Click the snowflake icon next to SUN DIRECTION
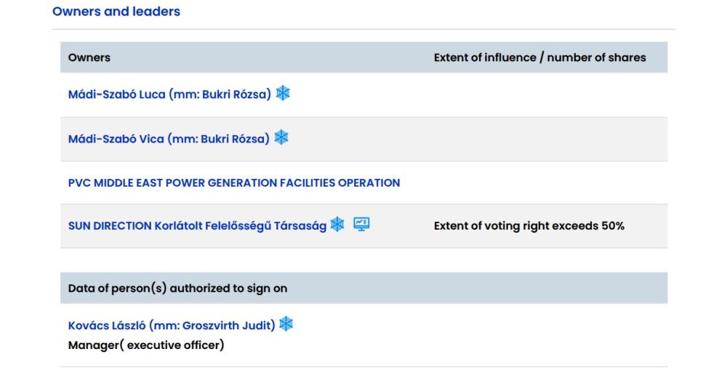This screenshot has height=378, width=727. click(x=337, y=225)
